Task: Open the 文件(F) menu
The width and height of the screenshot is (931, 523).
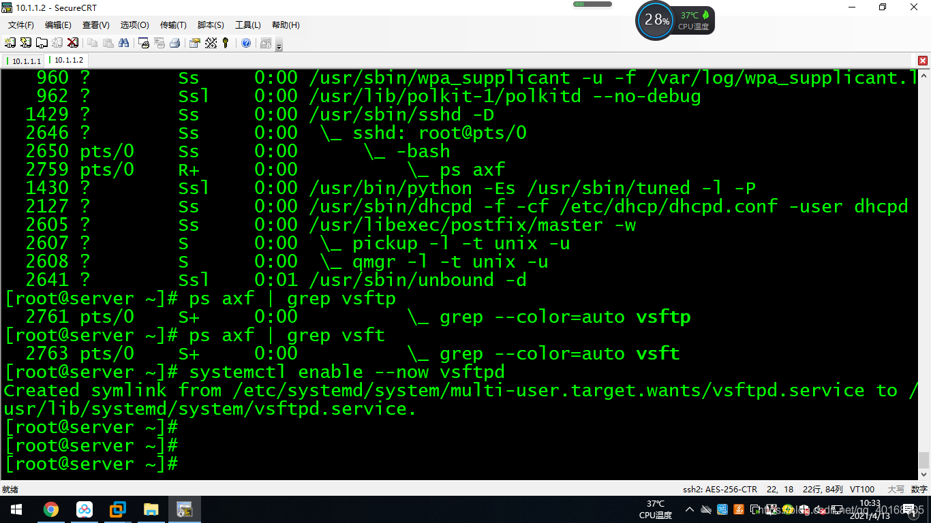Action: coord(21,25)
